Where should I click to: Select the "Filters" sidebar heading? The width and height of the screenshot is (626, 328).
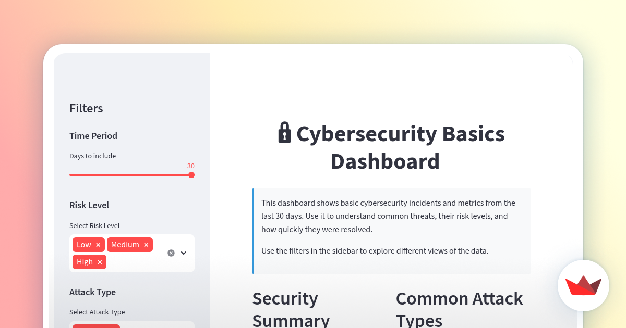(x=86, y=108)
